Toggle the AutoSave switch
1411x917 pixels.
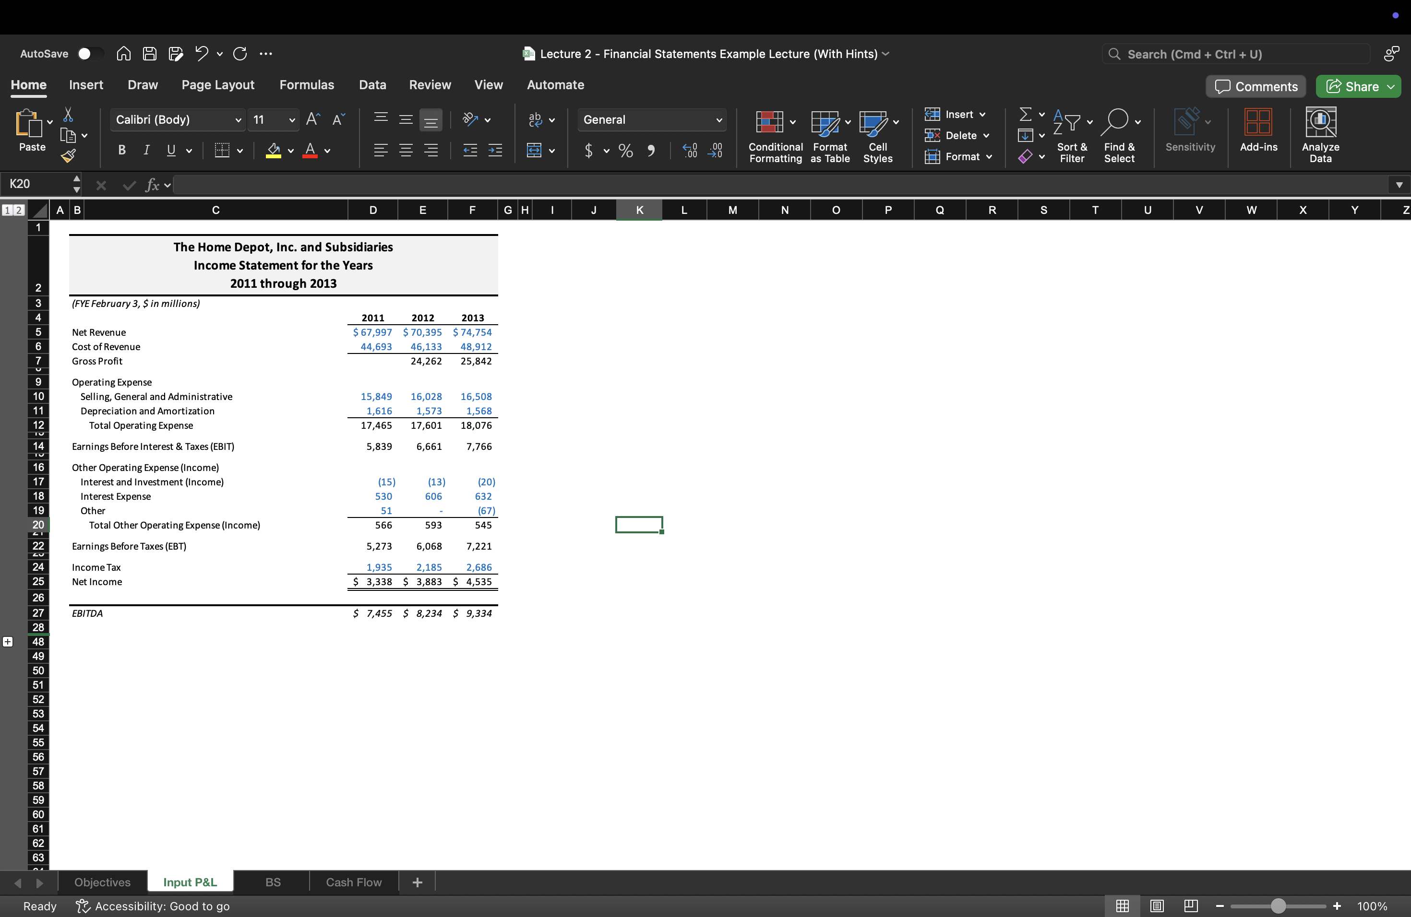pyautogui.click(x=90, y=54)
